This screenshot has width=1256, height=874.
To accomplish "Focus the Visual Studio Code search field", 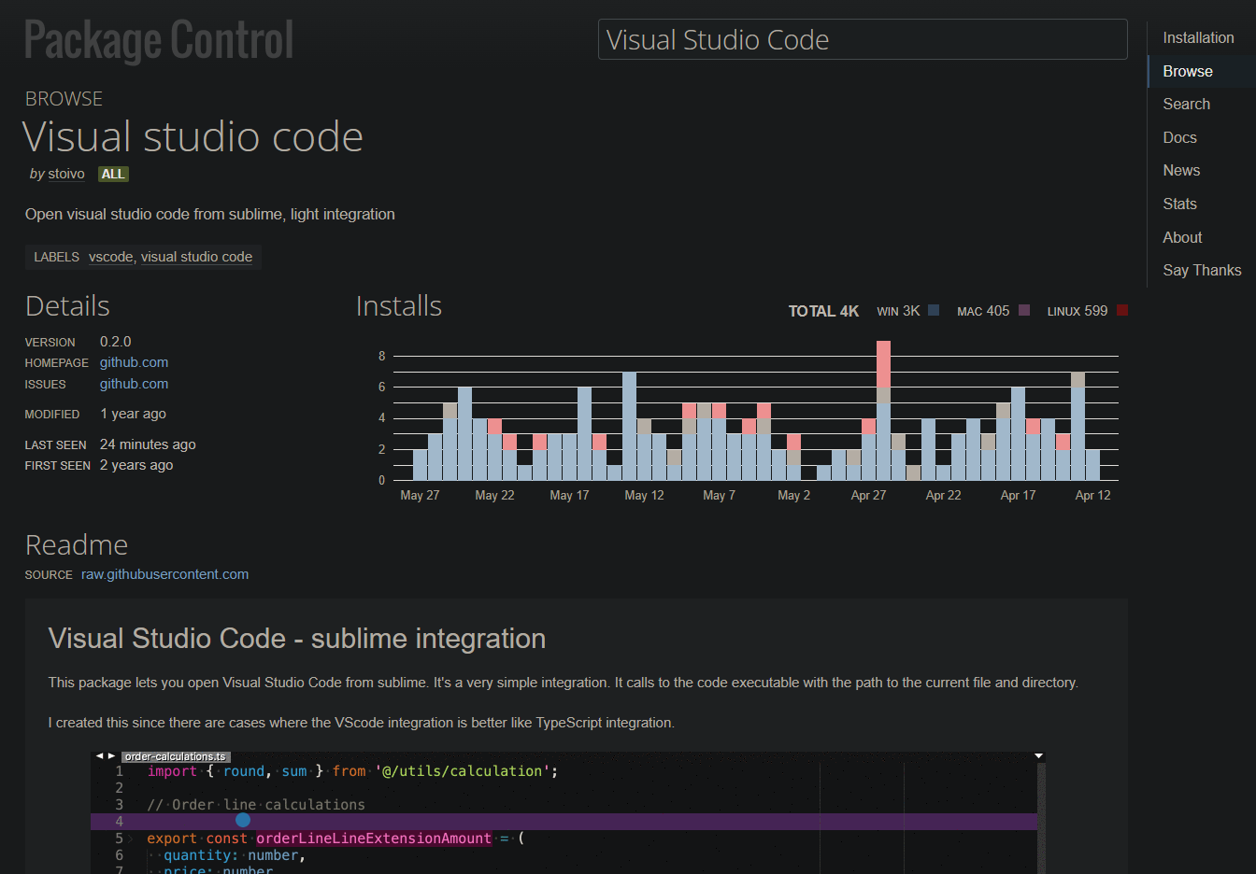I will [x=863, y=39].
